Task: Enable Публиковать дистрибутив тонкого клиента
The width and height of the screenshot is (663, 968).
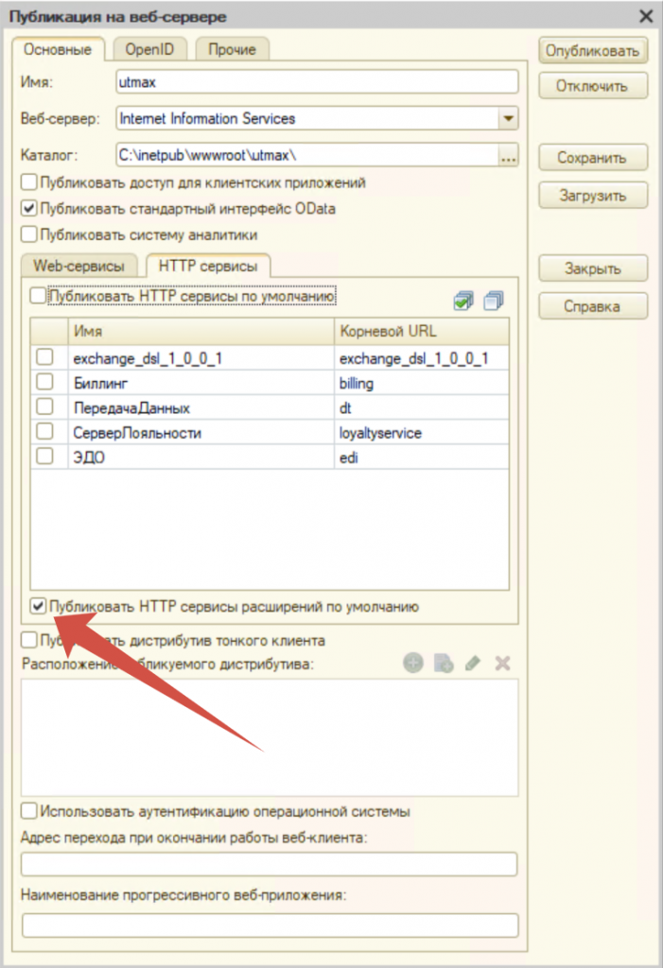Action: [28, 640]
